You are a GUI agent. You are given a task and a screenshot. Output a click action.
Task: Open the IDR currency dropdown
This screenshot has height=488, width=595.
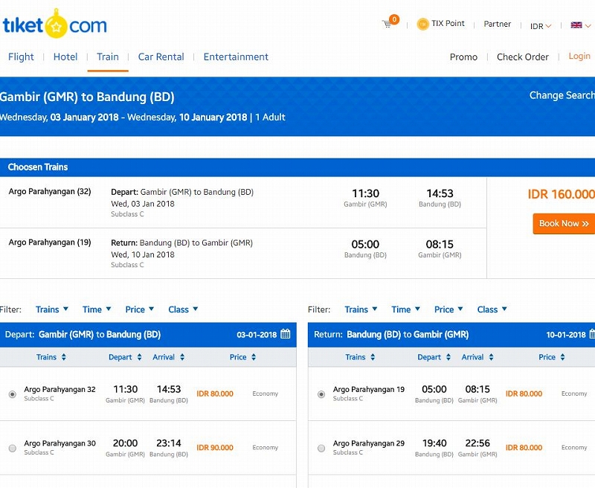(x=541, y=26)
